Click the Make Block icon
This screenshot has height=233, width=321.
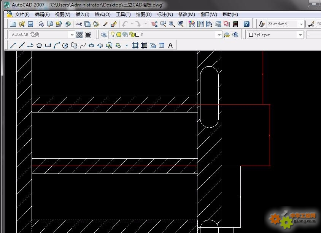point(118,45)
